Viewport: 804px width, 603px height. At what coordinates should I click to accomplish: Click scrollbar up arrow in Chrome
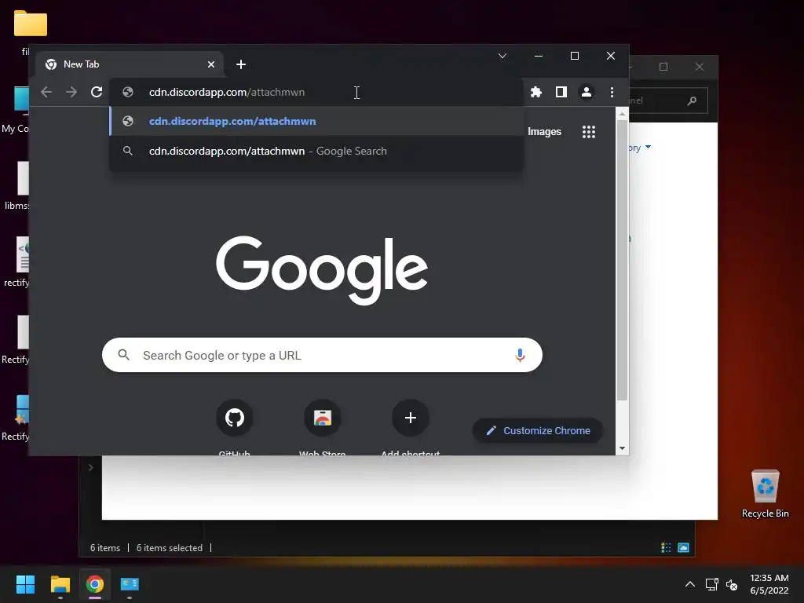[x=622, y=114]
